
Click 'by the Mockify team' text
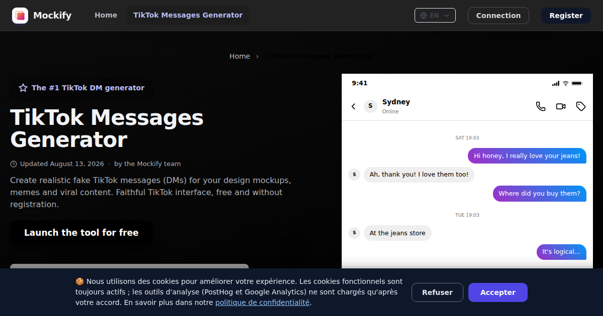[147, 164]
